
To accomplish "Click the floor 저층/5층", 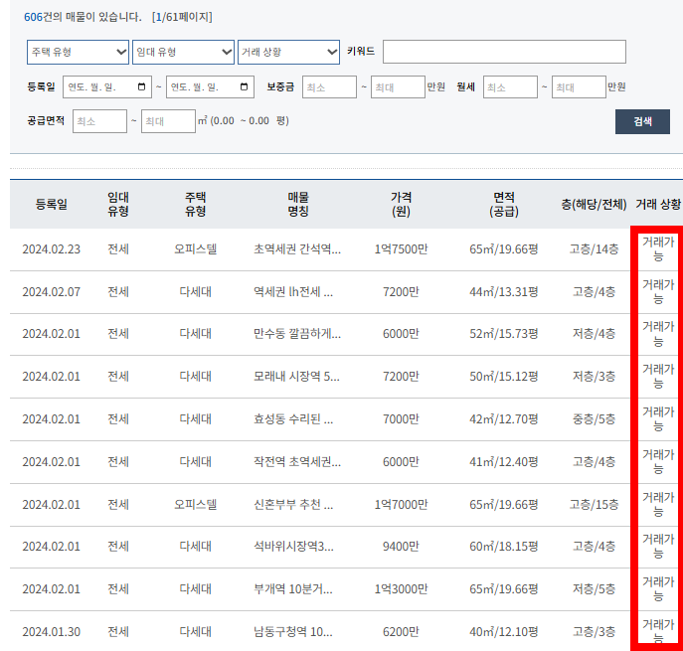I will (x=594, y=588).
